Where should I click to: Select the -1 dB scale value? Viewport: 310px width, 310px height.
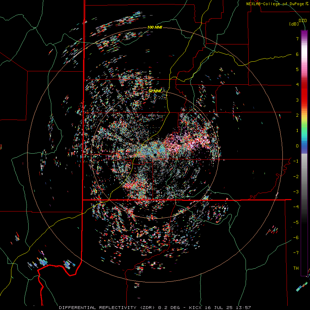296,161
